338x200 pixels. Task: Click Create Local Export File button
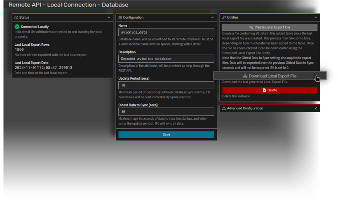[270, 27]
